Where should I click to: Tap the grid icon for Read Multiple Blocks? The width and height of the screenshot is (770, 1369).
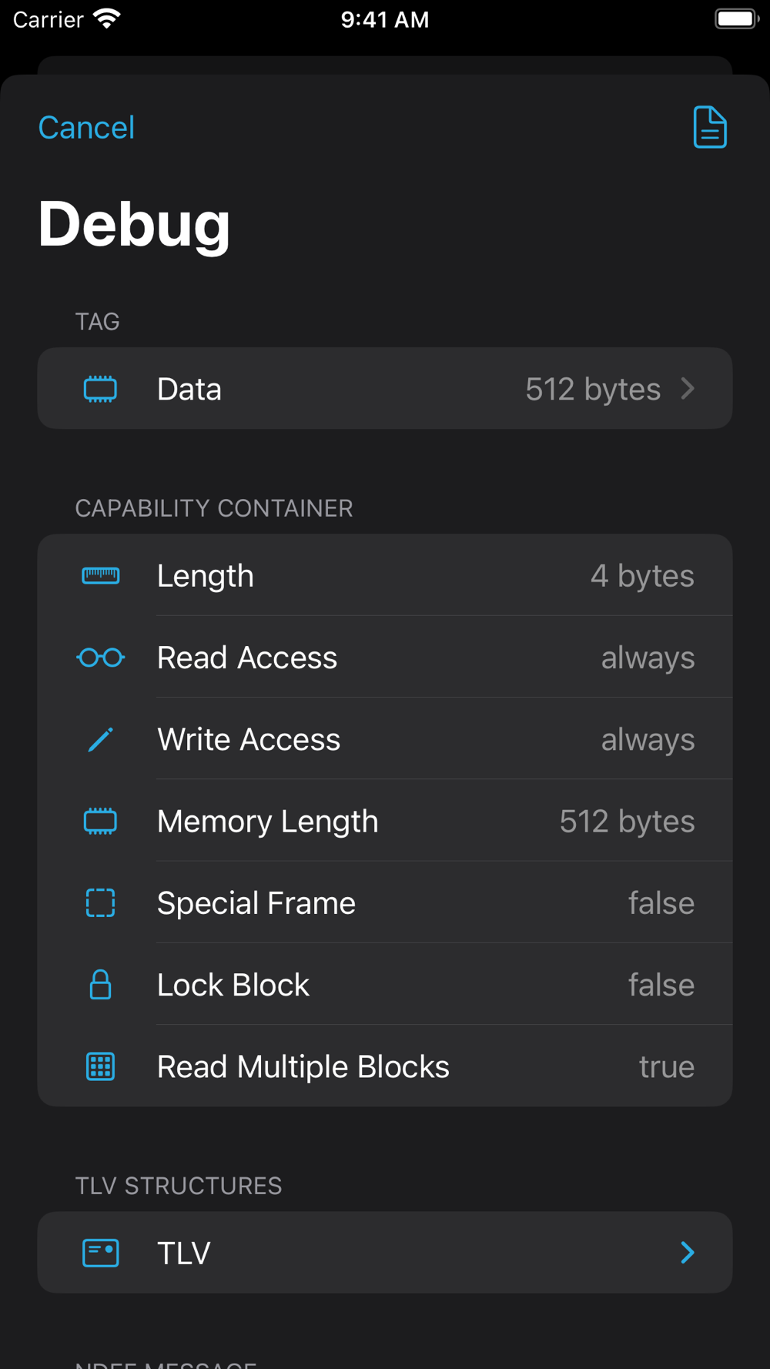point(100,1066)
